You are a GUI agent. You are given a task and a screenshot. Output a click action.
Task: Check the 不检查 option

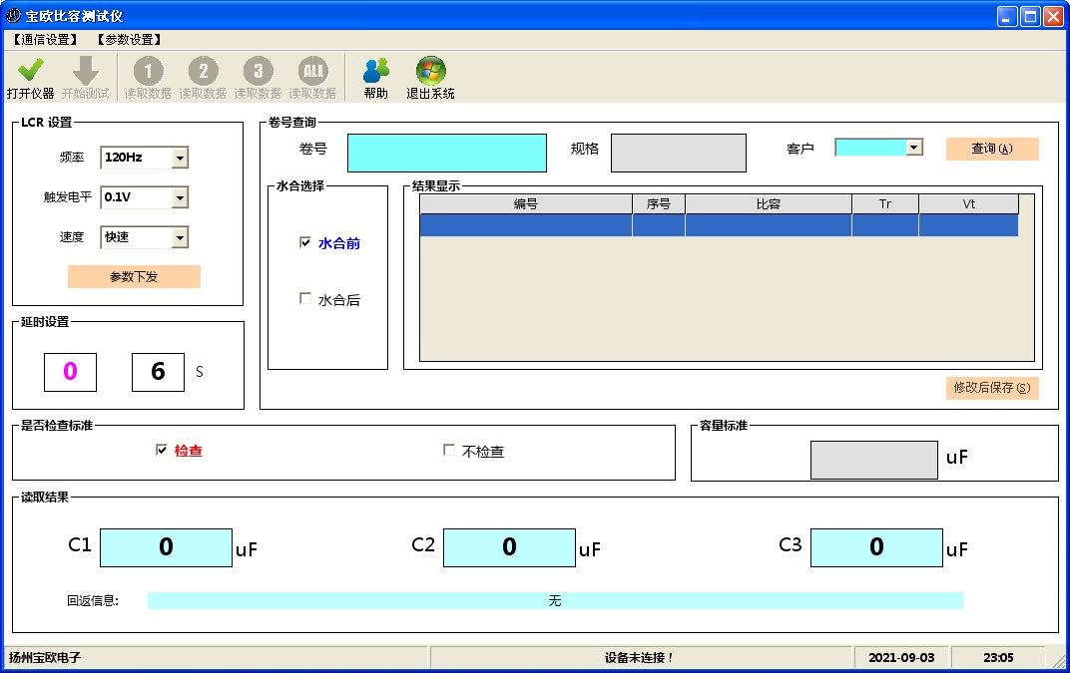(x=449, y=451)
